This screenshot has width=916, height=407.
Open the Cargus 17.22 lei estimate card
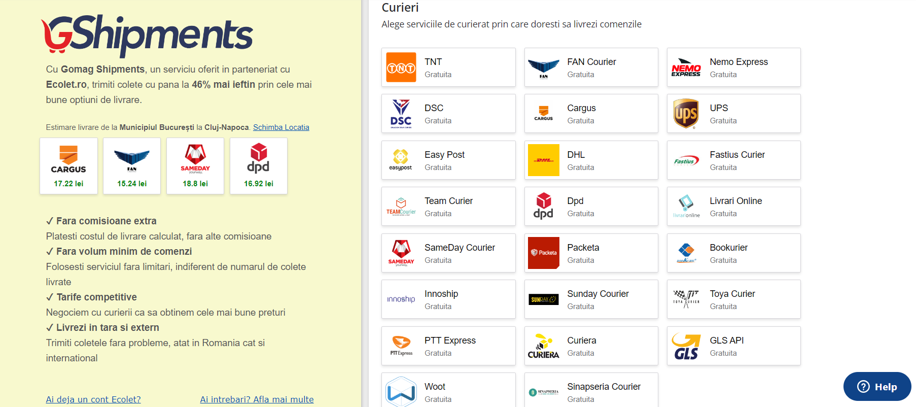coord(68,166)
